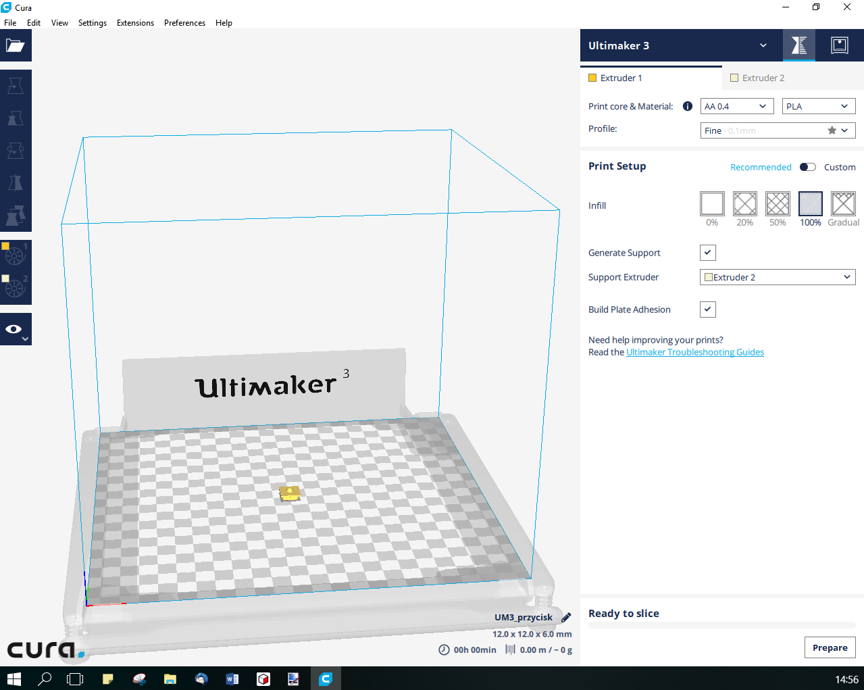Viewport: 864px width, 690px height.
Task: Uncheck Build Plate Adhesion checkbox
Action: pos(708,310)
